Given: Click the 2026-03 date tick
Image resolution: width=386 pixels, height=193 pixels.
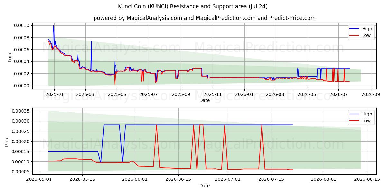Looking at the screenshot, I should coord(275,94).
